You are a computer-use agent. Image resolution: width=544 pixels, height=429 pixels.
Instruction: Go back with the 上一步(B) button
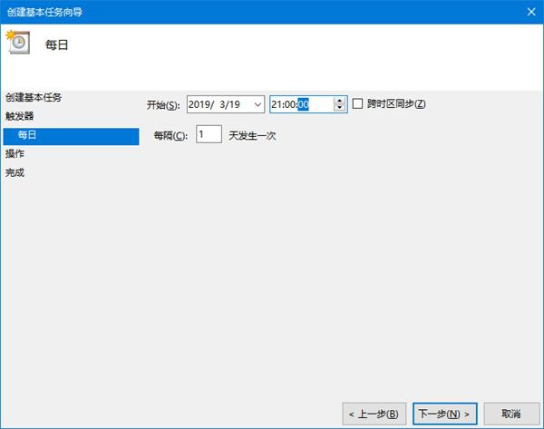coord(374,414)
